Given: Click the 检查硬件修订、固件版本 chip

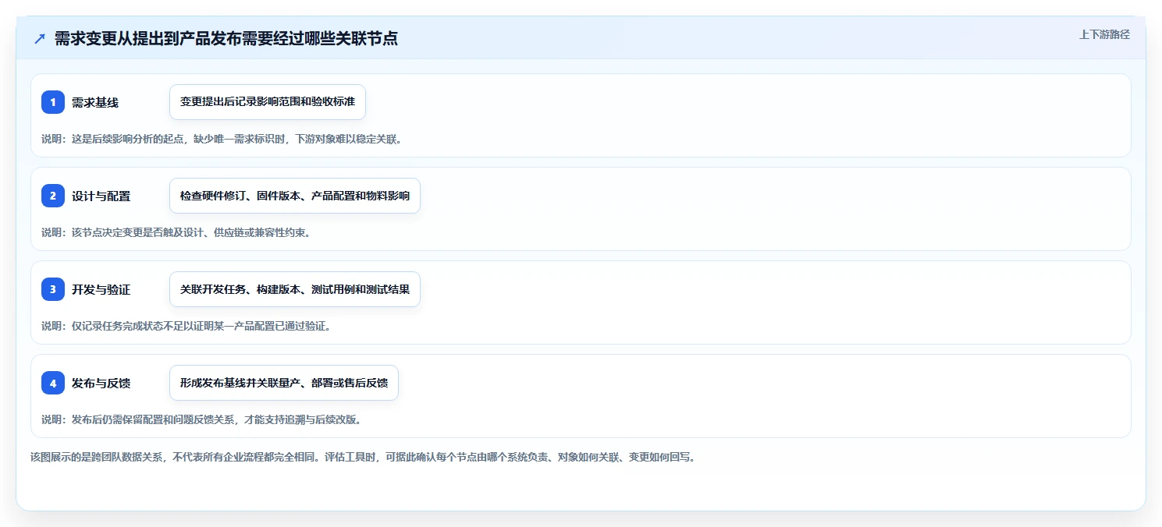Looking at the screenshot, I should [295, 196].
